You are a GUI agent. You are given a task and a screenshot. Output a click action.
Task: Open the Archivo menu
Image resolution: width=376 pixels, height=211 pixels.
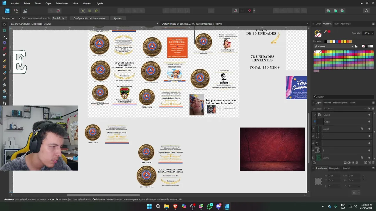click(x=15, y=4)
